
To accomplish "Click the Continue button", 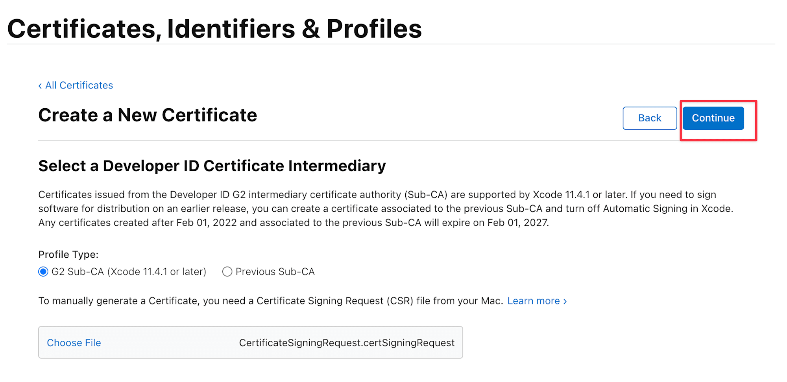I will (x=713, y=118).
